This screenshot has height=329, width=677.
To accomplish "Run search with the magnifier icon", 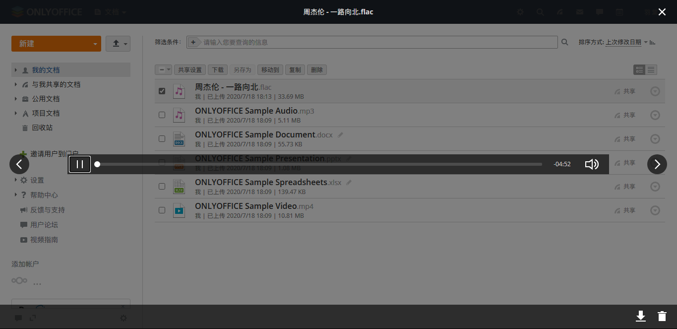I will pos(564,42).
